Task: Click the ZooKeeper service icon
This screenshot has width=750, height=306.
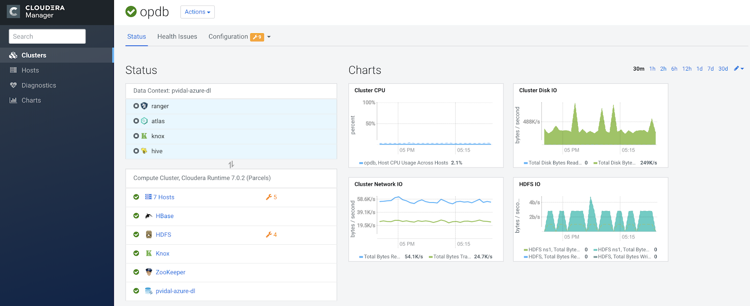Action: pyautogui.click(x=149, y=272)
